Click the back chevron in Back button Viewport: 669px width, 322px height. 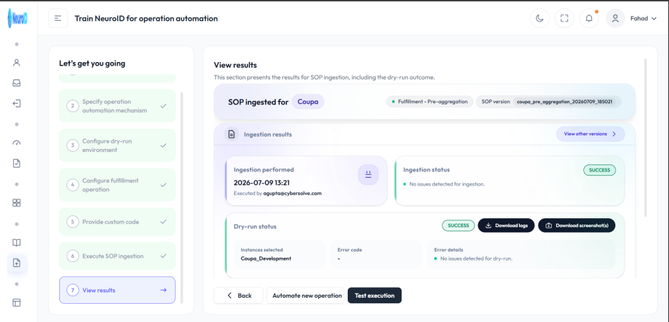[x=229, y=296]
